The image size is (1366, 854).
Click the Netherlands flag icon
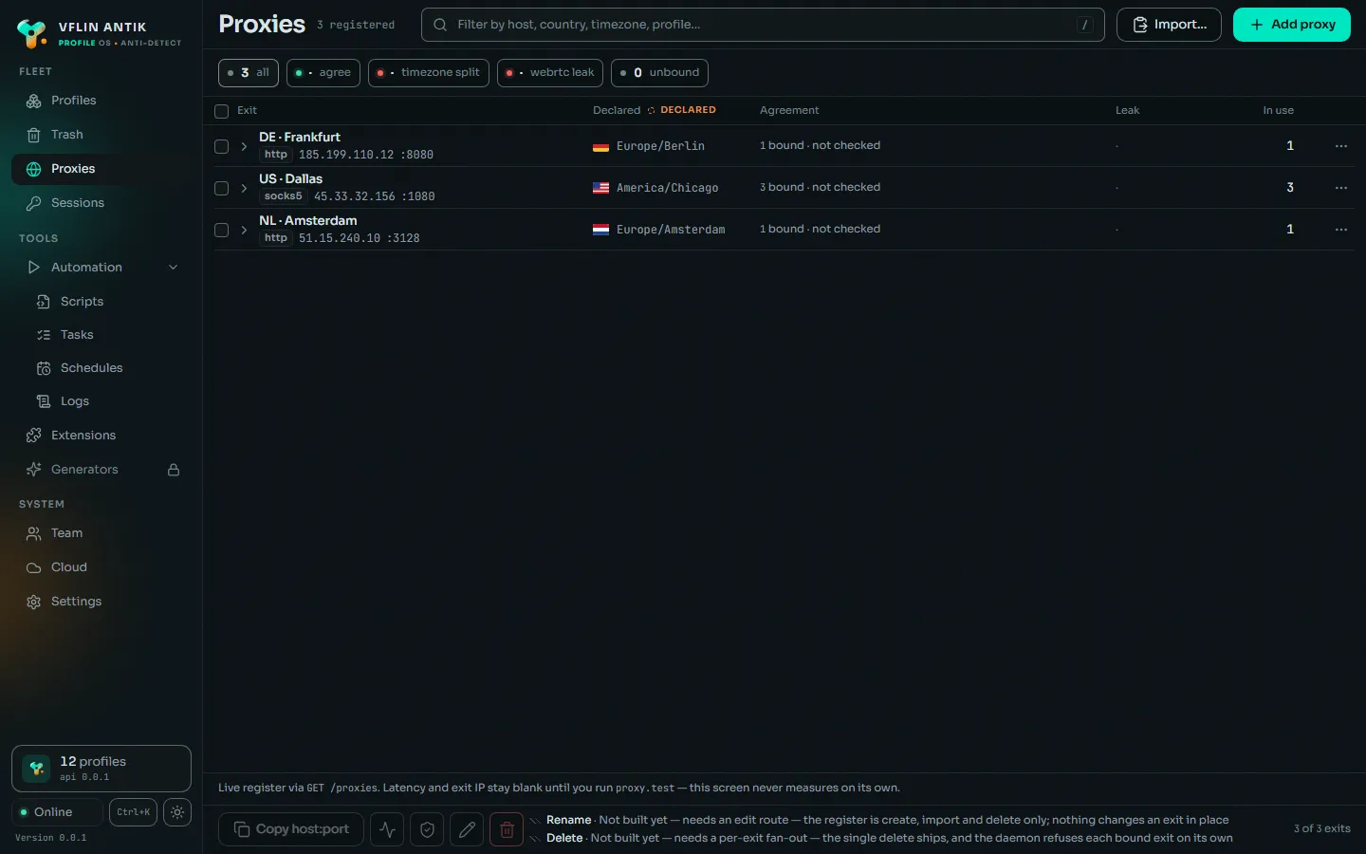pyautogui.click(x=600, y=230)
